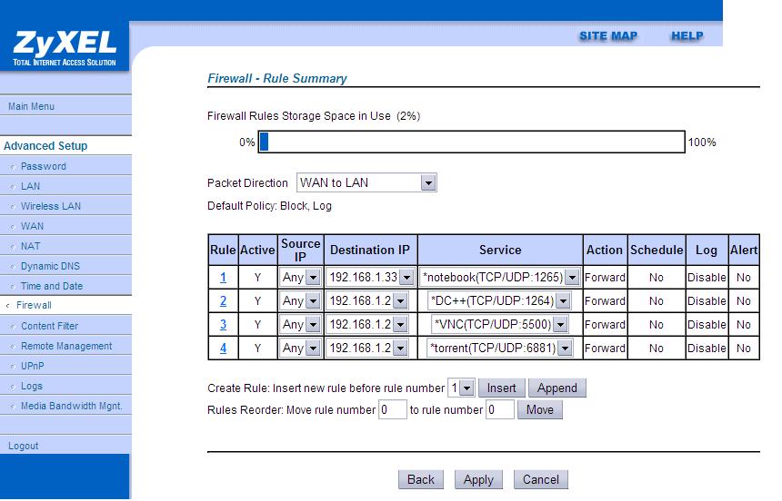
Task: Open the Packet Direction dropdown
Action: pos(366,182)
